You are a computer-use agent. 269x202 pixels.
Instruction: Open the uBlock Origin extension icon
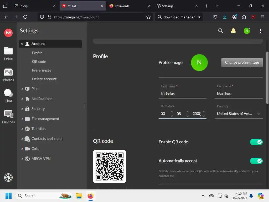pyautogui.click(x=253, y=17)
